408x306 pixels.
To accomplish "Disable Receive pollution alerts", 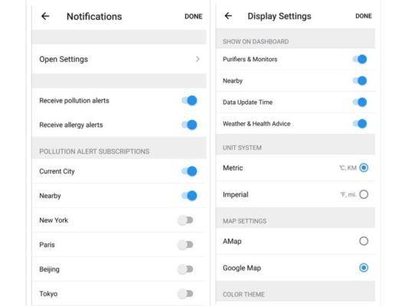I will pyautogui.click(x=189, y=101).
